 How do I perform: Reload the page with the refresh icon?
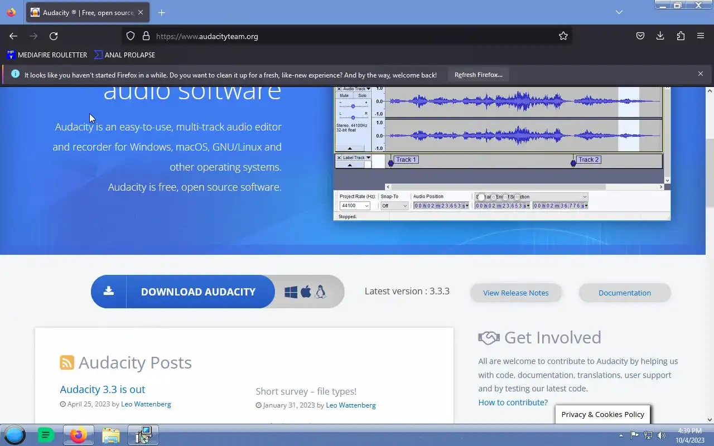pos(54,36)
